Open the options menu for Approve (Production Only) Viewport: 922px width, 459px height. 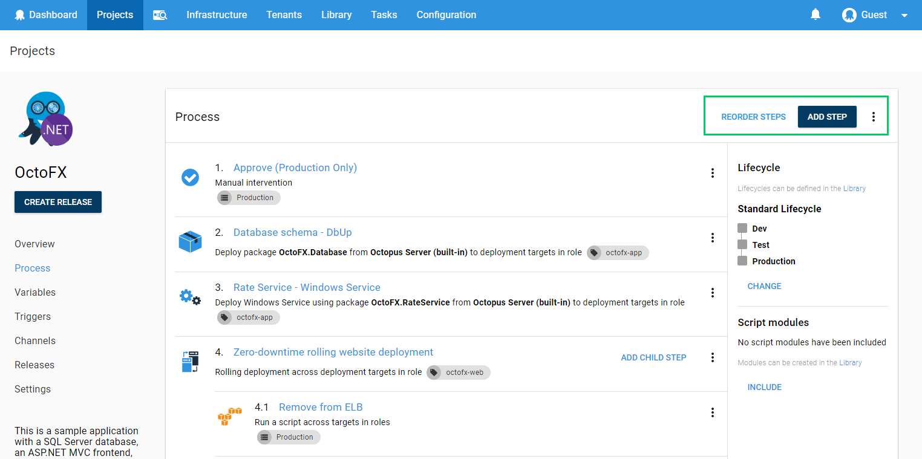(713, 173)
